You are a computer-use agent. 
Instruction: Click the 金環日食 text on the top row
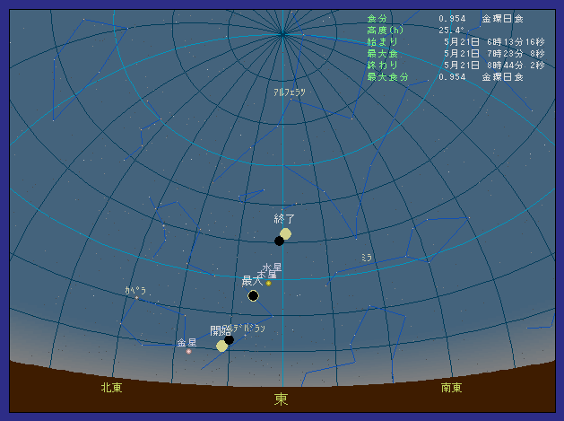pyautogui.click(x=502, y=19)
